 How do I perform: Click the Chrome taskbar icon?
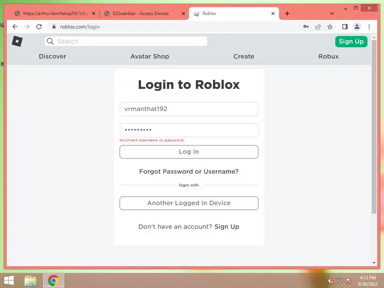(53, 280)
